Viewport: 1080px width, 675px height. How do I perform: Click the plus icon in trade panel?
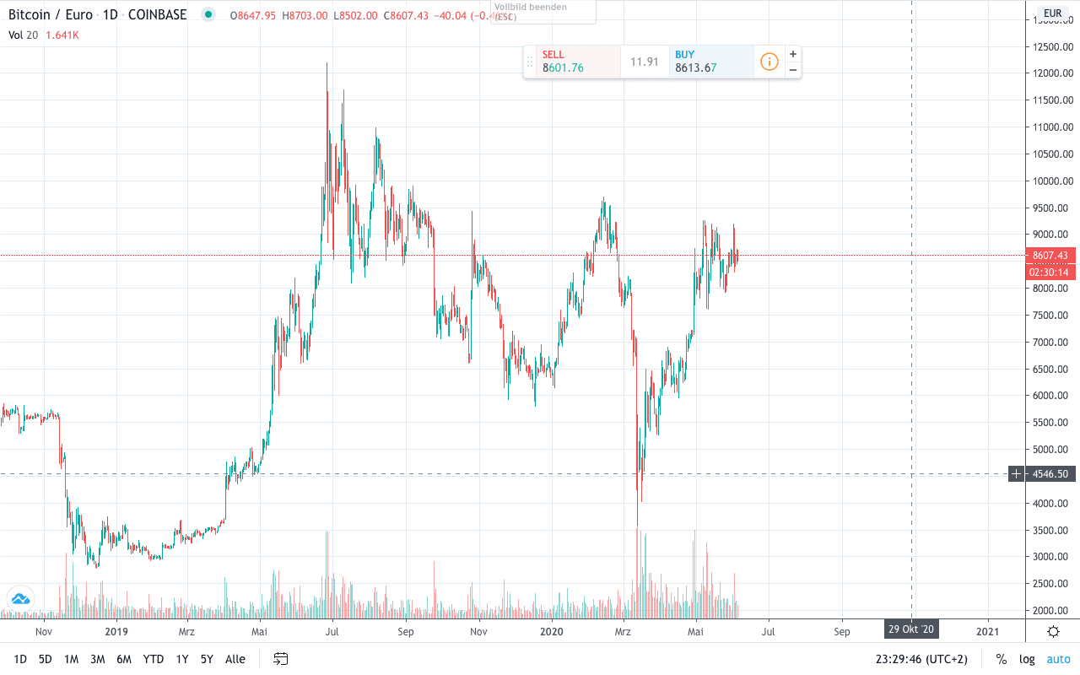click(793, 54)
